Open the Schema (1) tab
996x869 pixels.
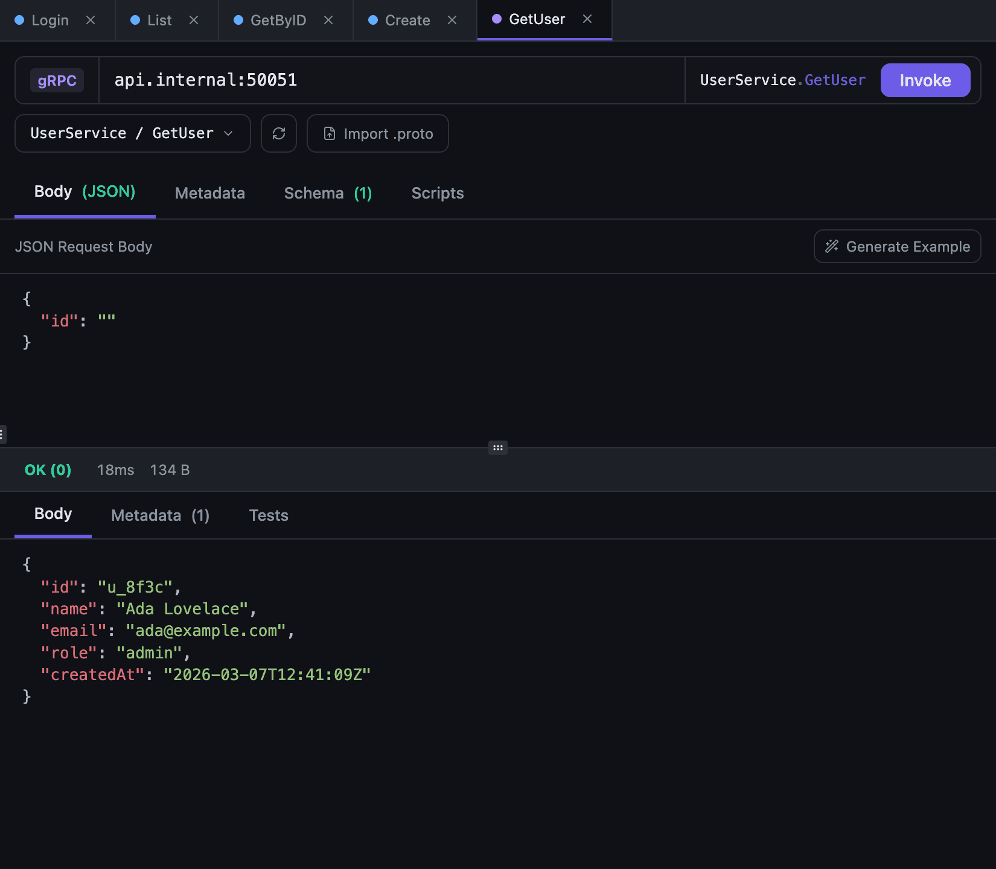click(328, 193)
